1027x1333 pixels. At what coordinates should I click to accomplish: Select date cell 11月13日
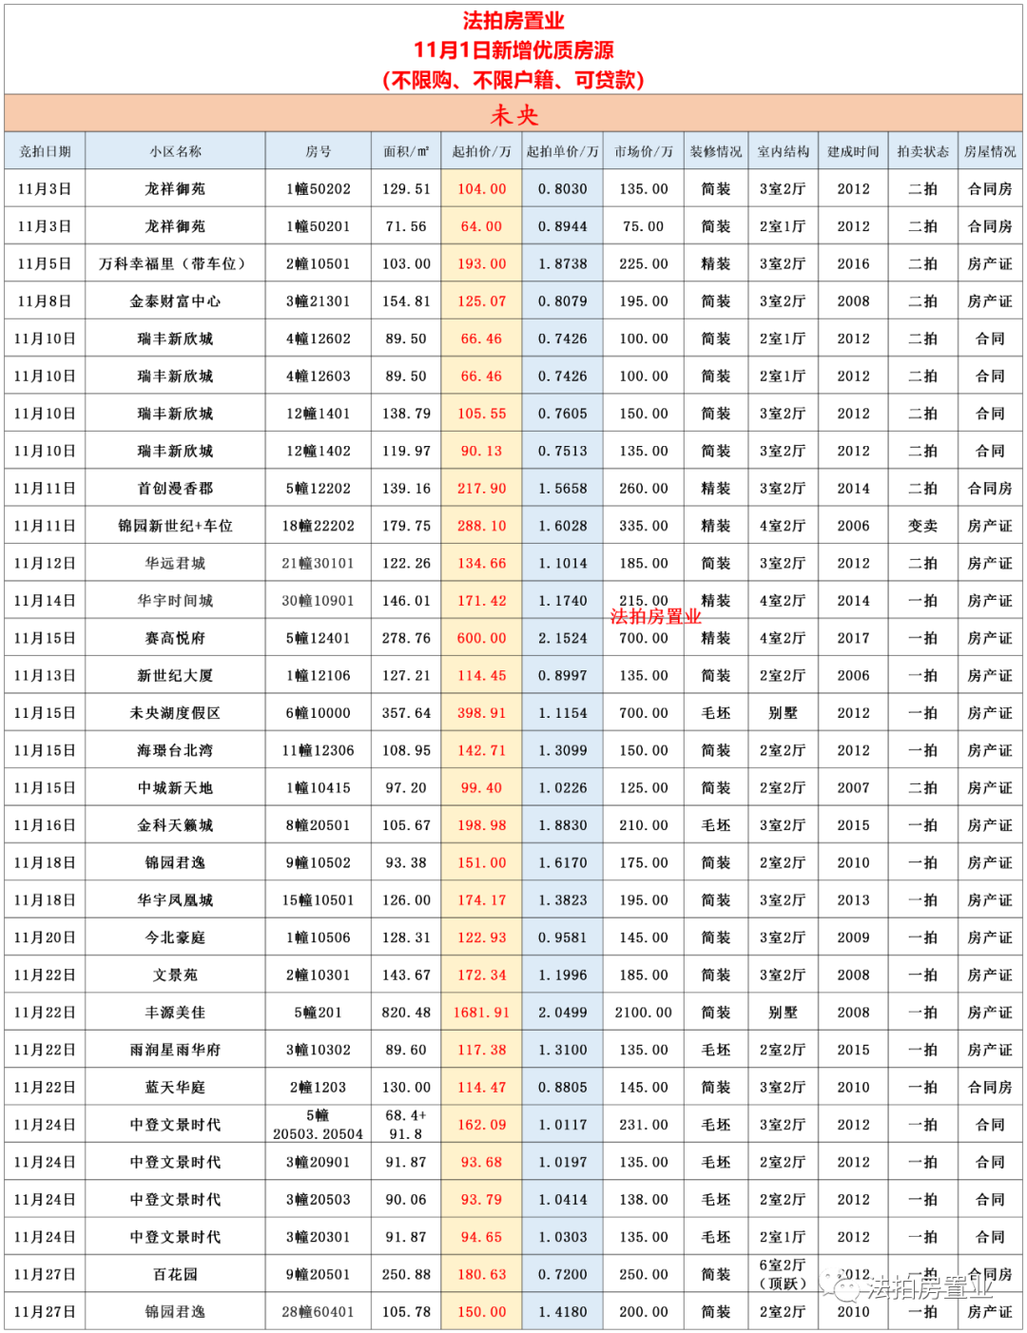45,676
